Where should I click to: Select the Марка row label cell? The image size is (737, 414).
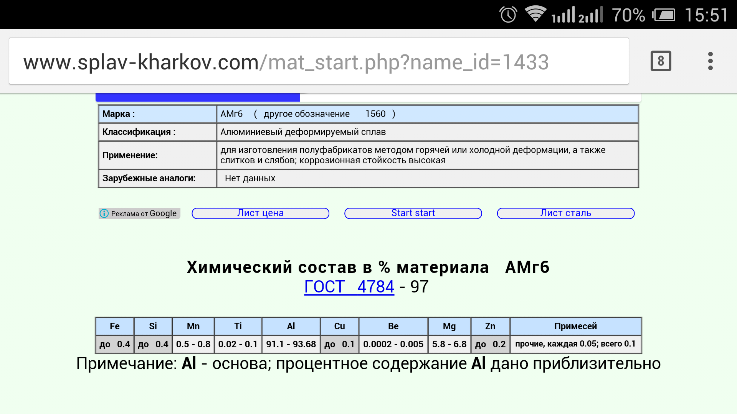pyautogui.click(x=157, y=114)
